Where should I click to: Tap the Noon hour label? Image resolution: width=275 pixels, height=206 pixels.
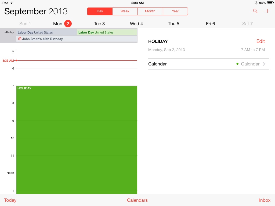10,173
